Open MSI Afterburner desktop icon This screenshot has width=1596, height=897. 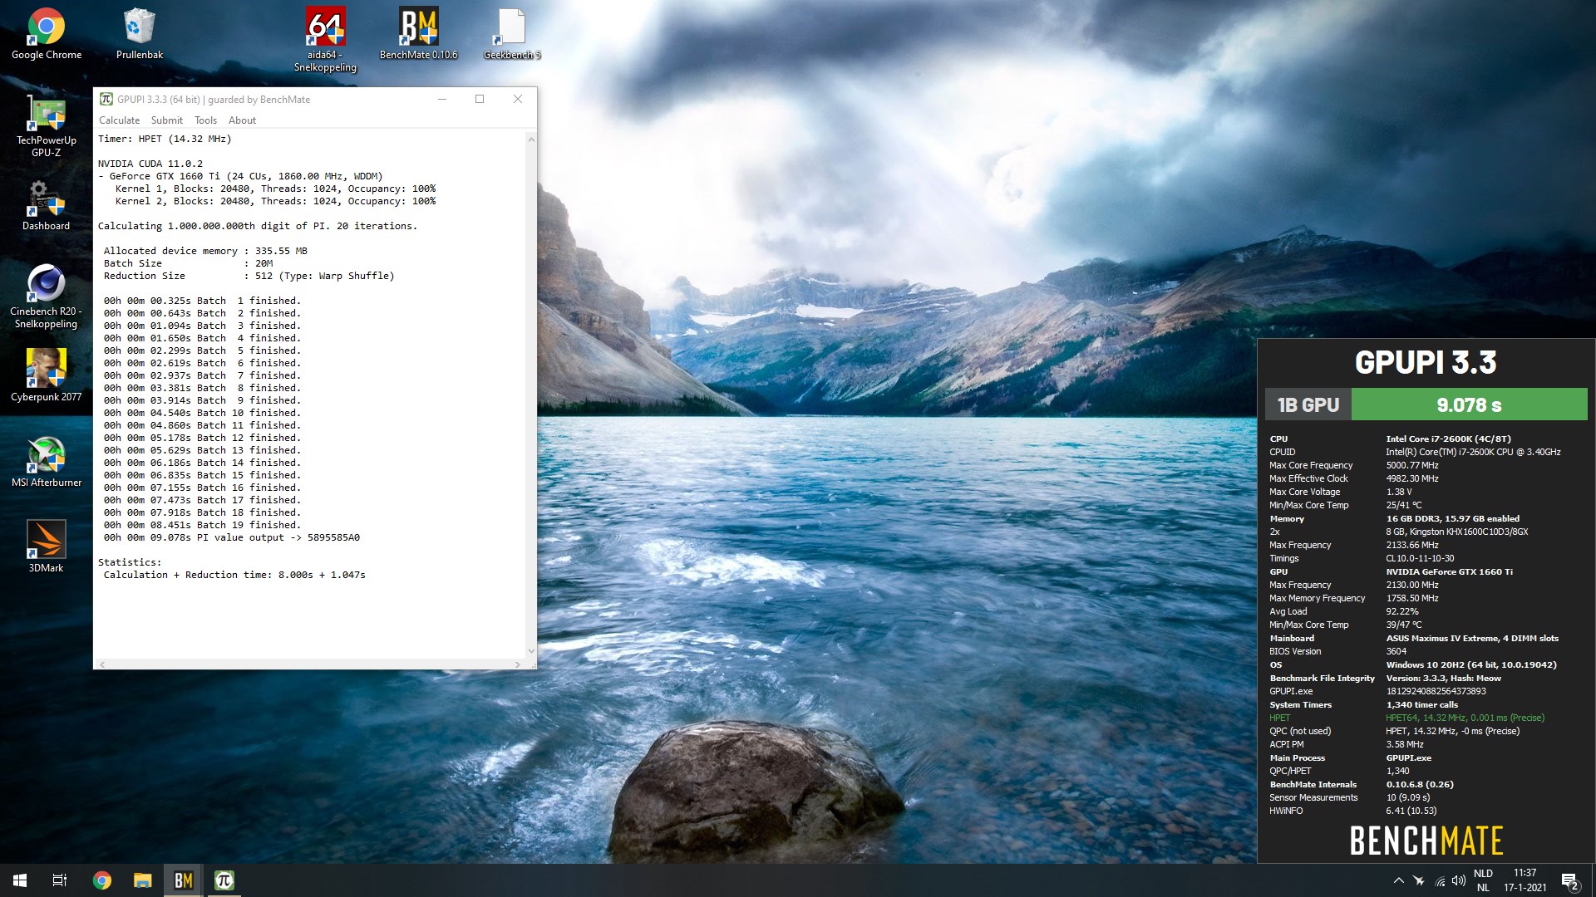[47, 462]
